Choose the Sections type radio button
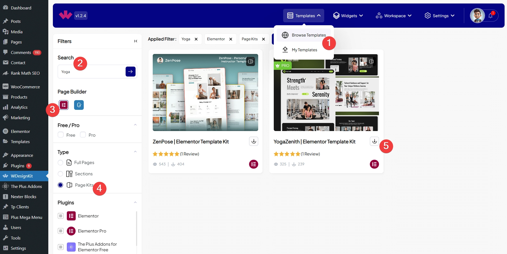 point(60,174)
